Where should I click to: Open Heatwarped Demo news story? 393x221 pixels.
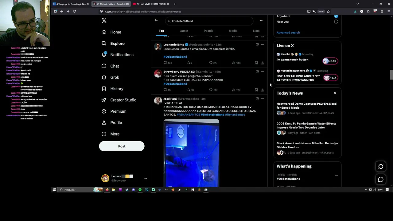pos(307,109)
